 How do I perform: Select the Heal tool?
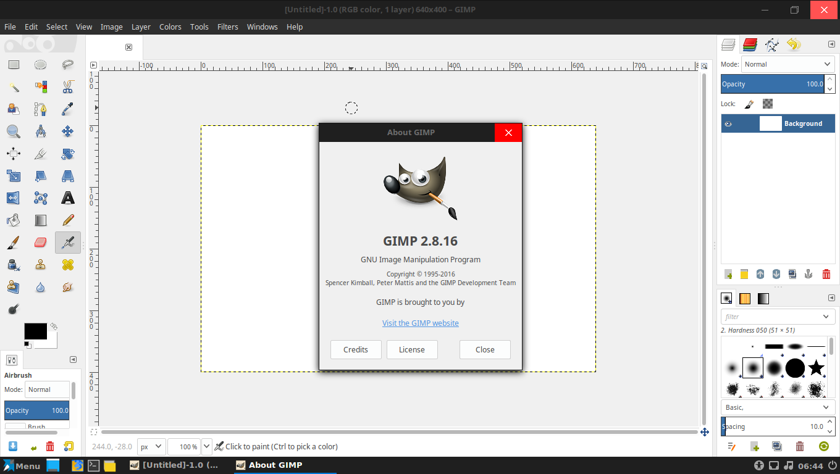click(x=68, y=265)
